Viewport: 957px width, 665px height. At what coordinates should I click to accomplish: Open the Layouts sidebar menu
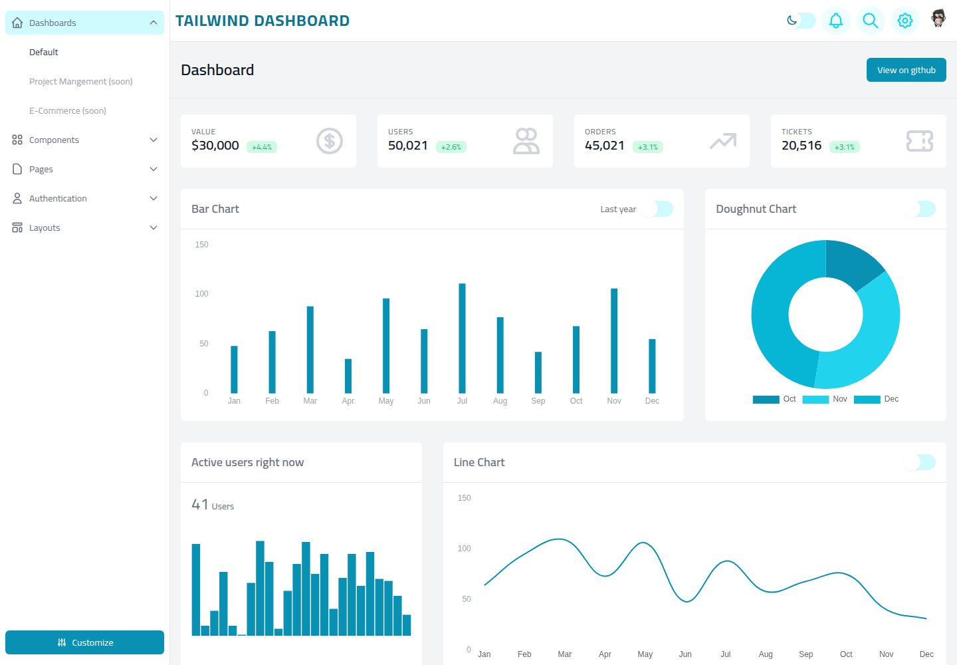84,227
